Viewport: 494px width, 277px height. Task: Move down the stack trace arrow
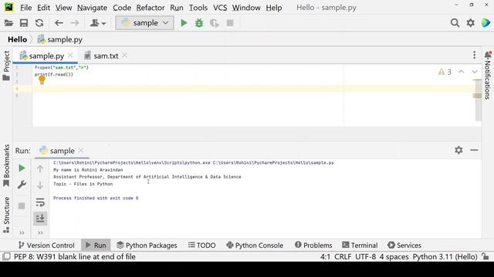click(40, 185)
